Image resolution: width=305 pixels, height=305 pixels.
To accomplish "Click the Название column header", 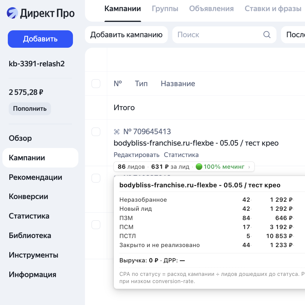I will (x=178, y=84).
